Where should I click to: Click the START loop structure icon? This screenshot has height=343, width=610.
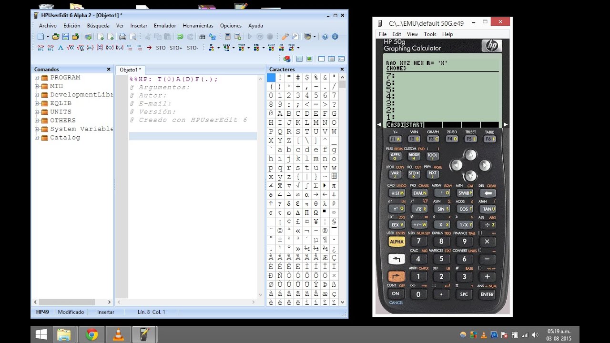tap(241, 47)
